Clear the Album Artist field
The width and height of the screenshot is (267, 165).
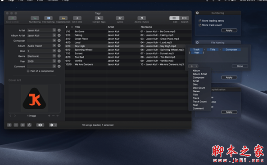59,36
